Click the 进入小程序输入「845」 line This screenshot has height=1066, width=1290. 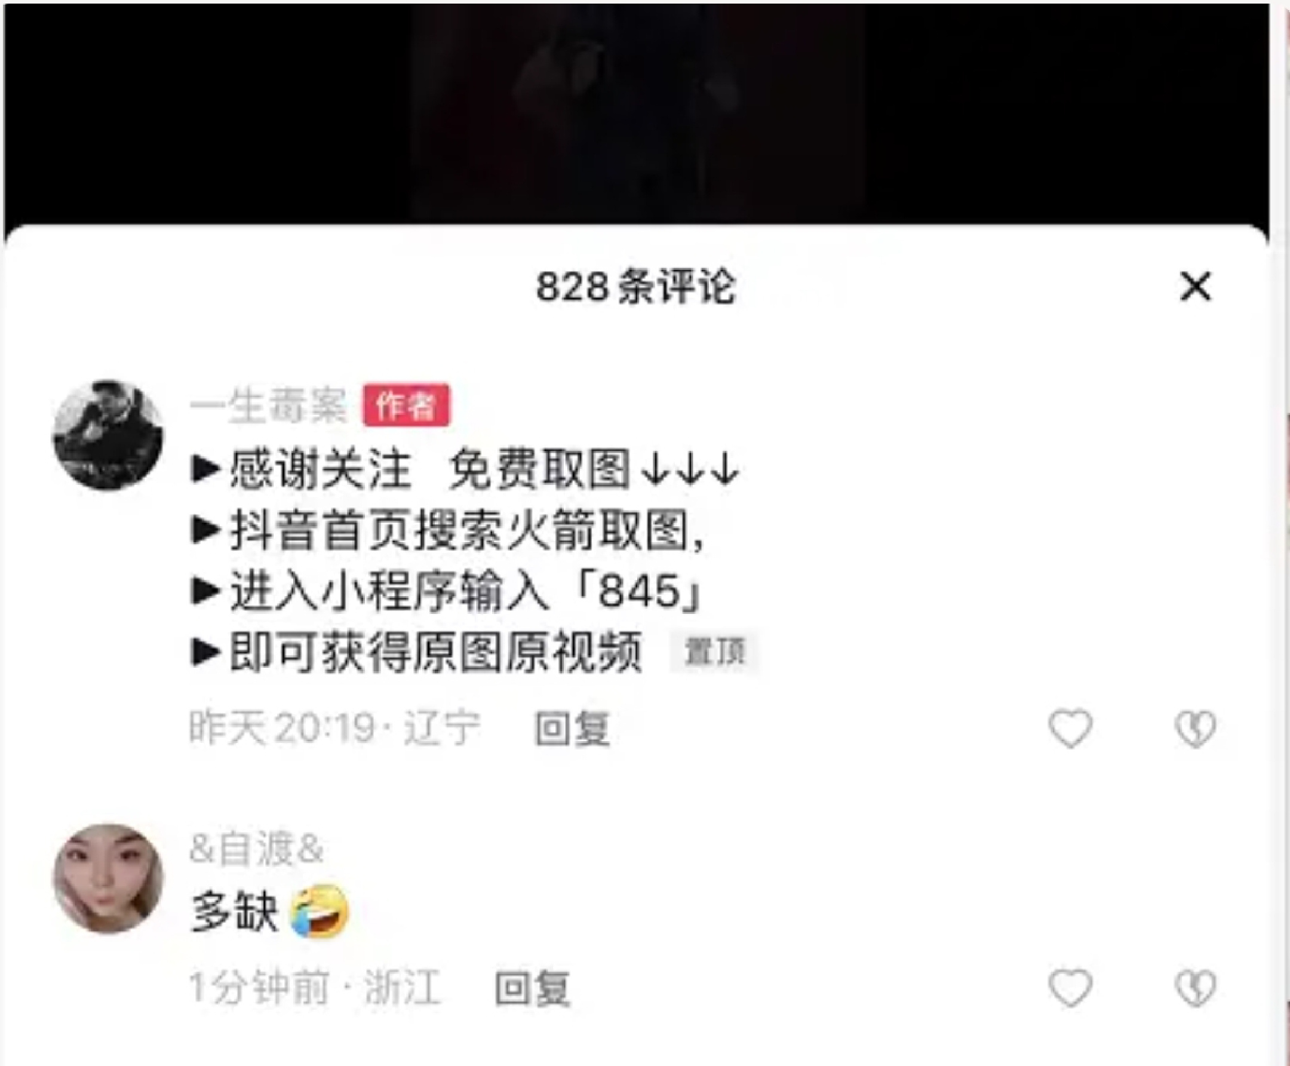(446, 592)
